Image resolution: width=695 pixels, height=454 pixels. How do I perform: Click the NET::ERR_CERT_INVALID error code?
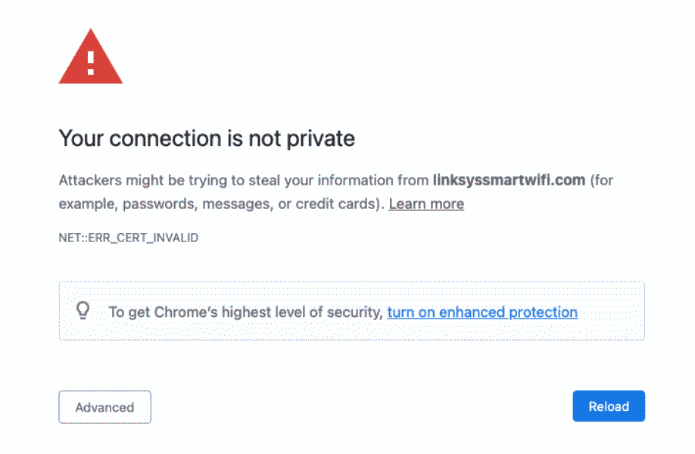click(129, 238)
